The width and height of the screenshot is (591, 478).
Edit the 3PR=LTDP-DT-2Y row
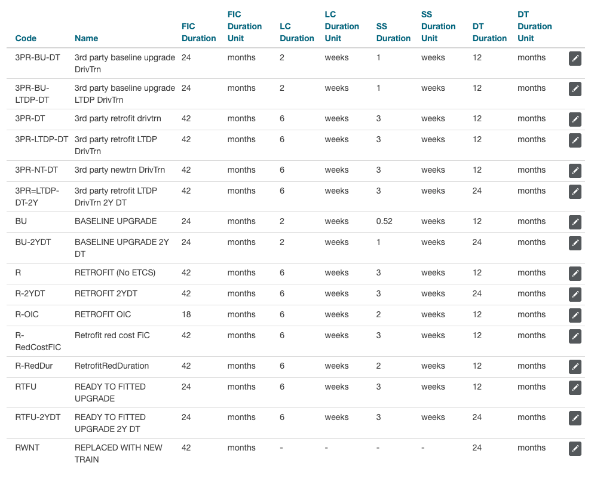pos(575,192)
